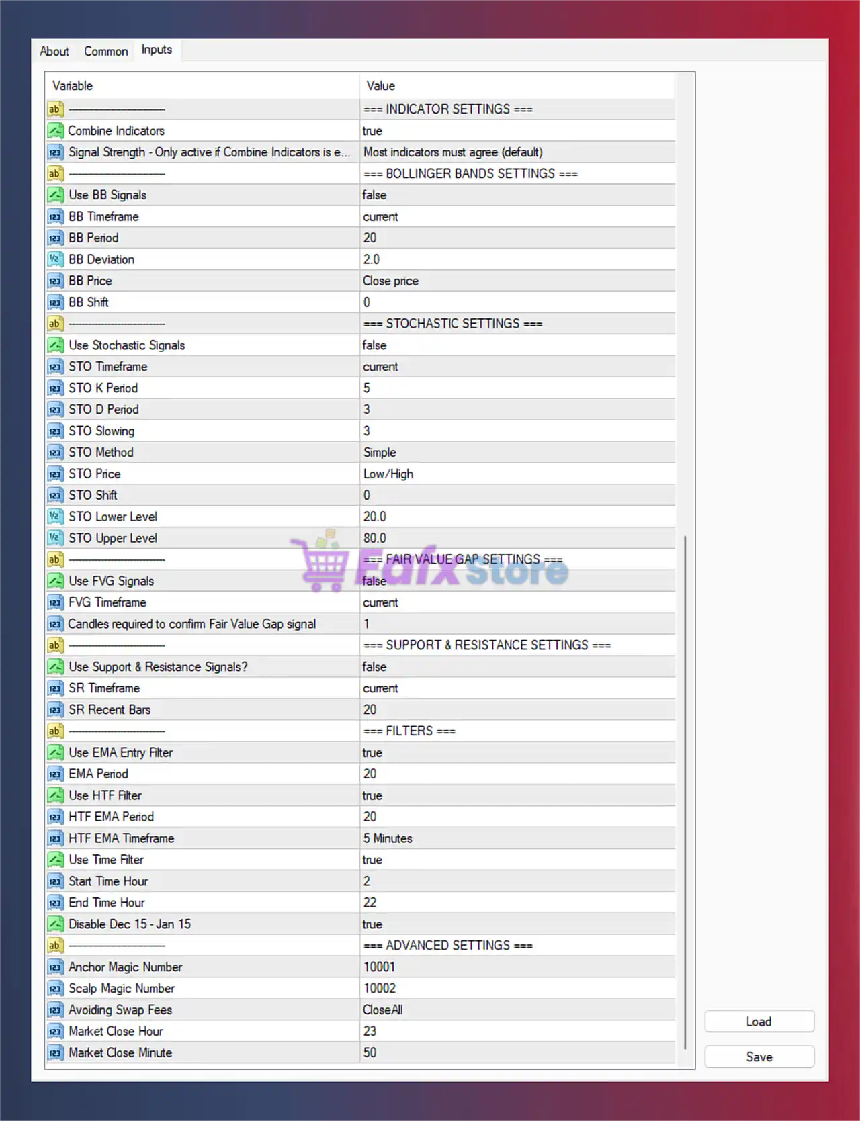Click the STO K Period integer icon
The image size is (860, 1121).
click(x=56, y=388)
